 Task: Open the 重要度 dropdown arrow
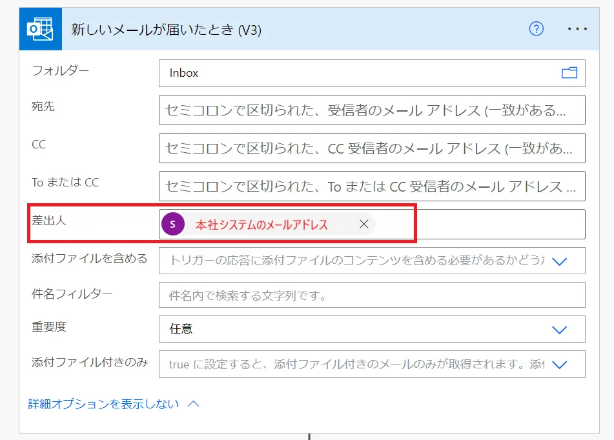click(559, 329)
